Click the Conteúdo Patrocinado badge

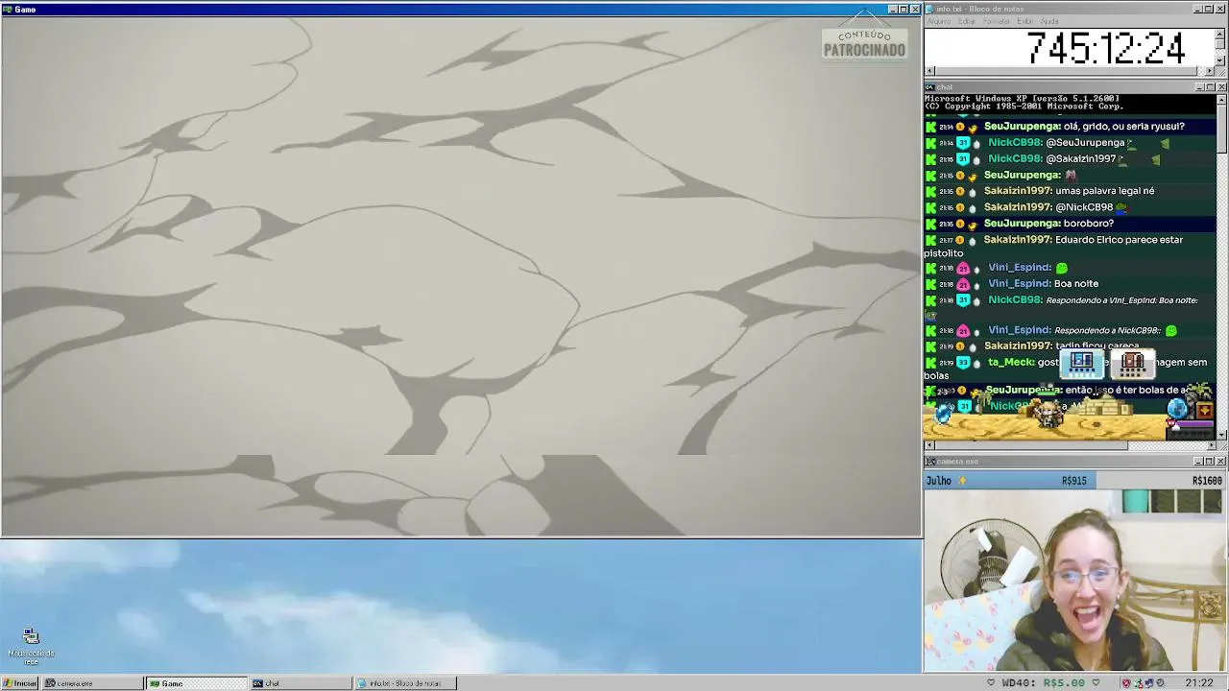(864, 44)
